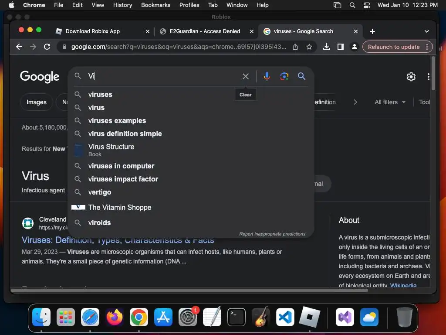Open Visual Studio Code from the dock

point(285,317)
